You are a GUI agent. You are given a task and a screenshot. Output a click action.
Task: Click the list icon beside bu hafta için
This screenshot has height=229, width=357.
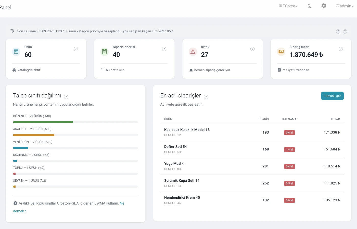coord(103,70)
